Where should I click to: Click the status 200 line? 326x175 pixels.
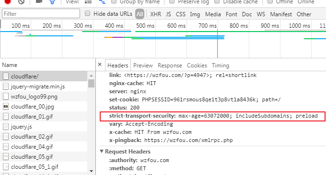pyautogui.click(x=124, y=108)
